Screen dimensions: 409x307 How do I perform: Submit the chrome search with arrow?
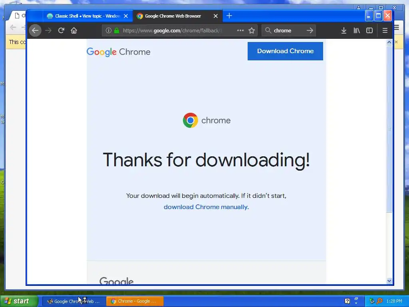(310, 30)
